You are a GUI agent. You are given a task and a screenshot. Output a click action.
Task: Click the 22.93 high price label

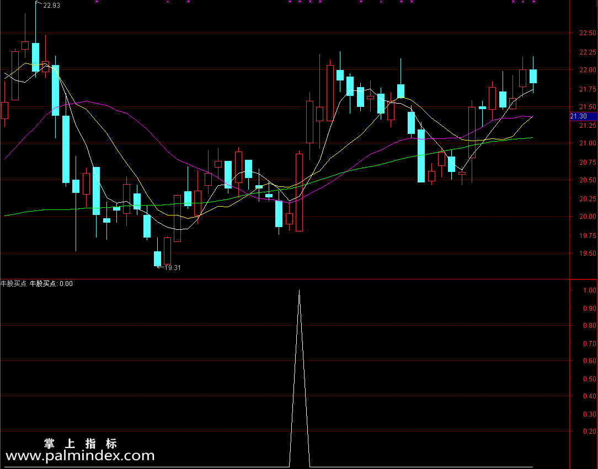[x=51, y=6]
